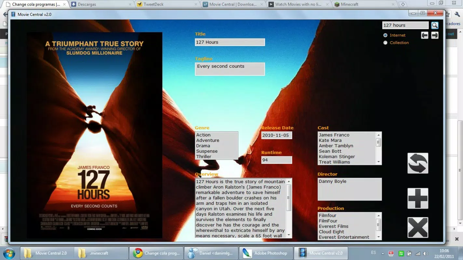This screenshot has width=463, height=260.
Task: Click the large X delete icon
Action: pos(418,227)
